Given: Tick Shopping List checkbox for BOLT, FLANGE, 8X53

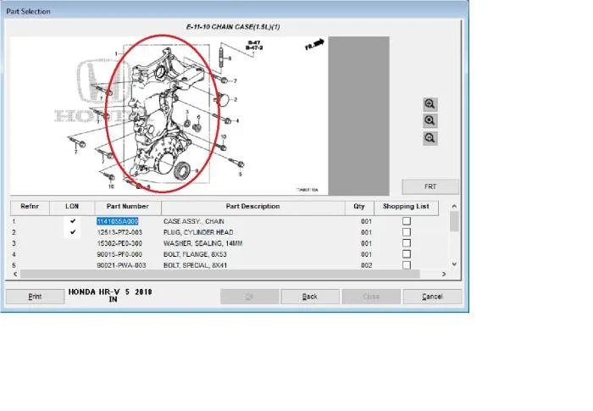Looking at the screenshot, I should [x=407, y=254].
